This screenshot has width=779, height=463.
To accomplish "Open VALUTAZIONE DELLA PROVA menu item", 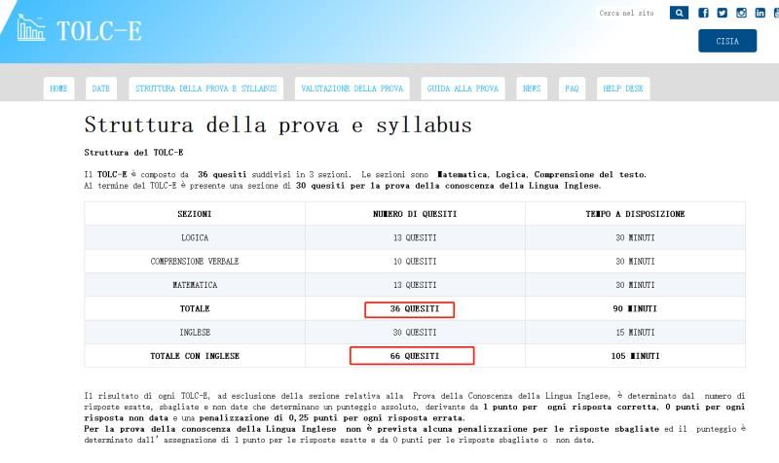I will (x=352, y=89).
